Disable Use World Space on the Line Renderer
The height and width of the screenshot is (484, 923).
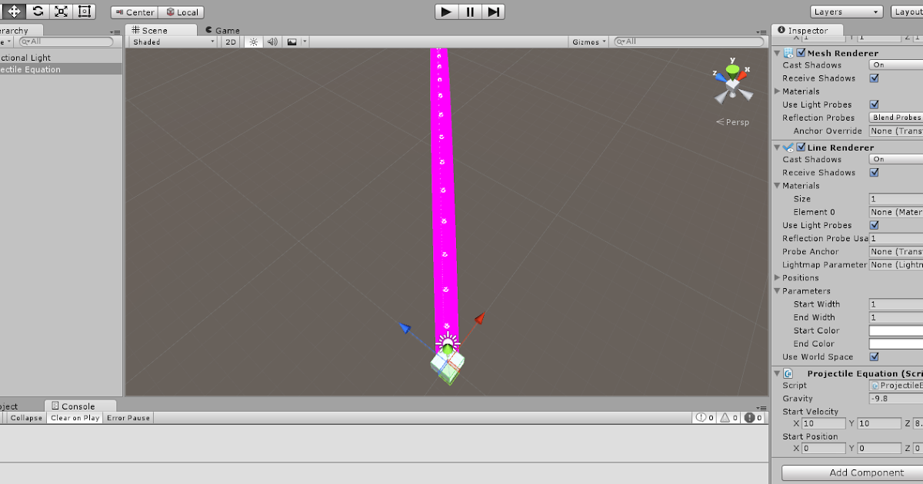tap(874, 356)
